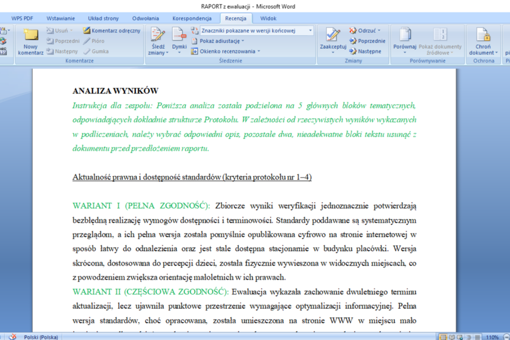Switch to the Układ strony tab

pyautogui.click(x=103, y=18)
